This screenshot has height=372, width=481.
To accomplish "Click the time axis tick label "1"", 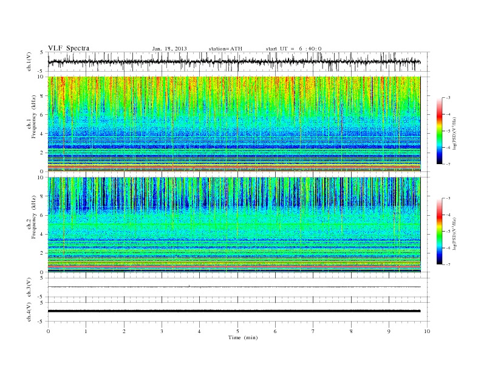I will 86,331.
